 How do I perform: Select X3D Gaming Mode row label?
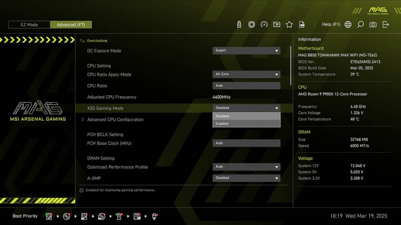pos(105,108)
